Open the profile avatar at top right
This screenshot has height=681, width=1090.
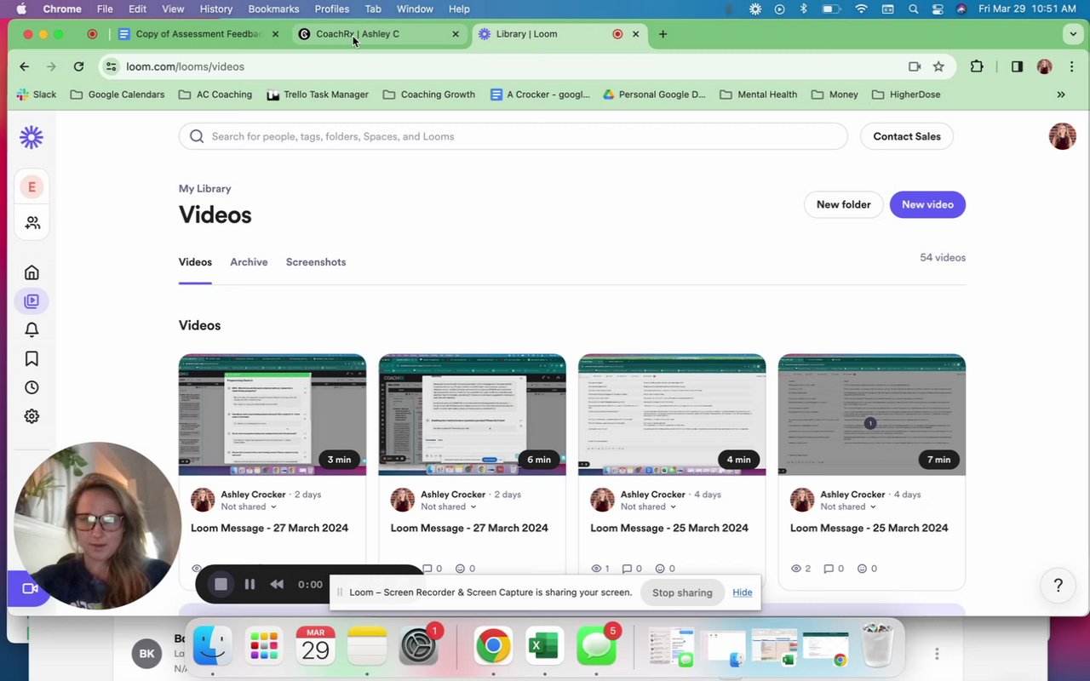[x=1062, y=136]
